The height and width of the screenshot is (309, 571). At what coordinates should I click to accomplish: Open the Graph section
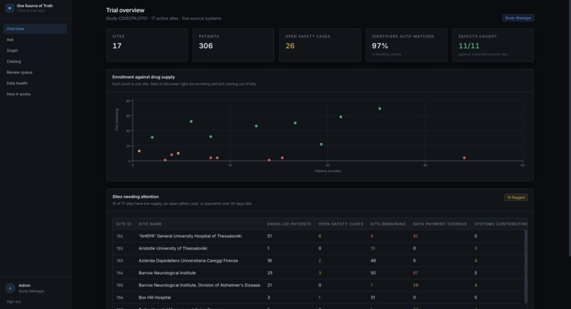[35, 50]
